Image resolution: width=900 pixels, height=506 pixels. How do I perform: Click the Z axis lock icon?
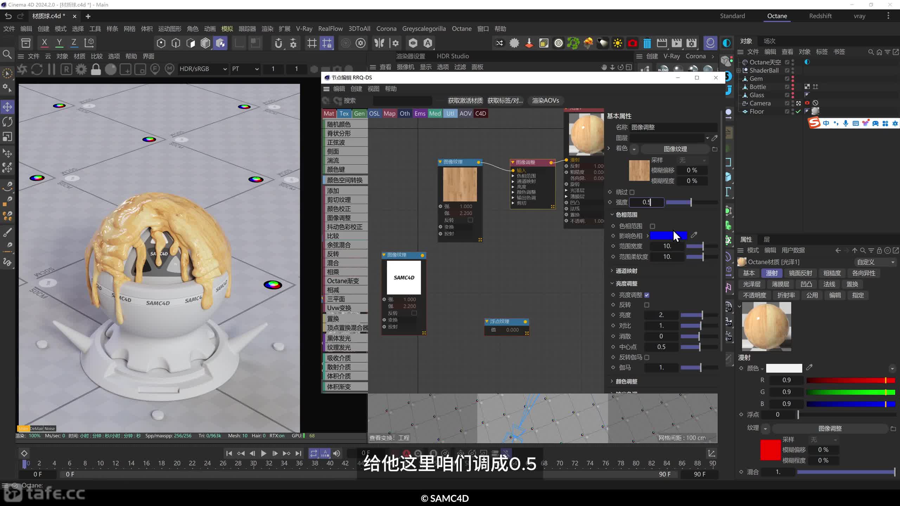tap(74, 43)
